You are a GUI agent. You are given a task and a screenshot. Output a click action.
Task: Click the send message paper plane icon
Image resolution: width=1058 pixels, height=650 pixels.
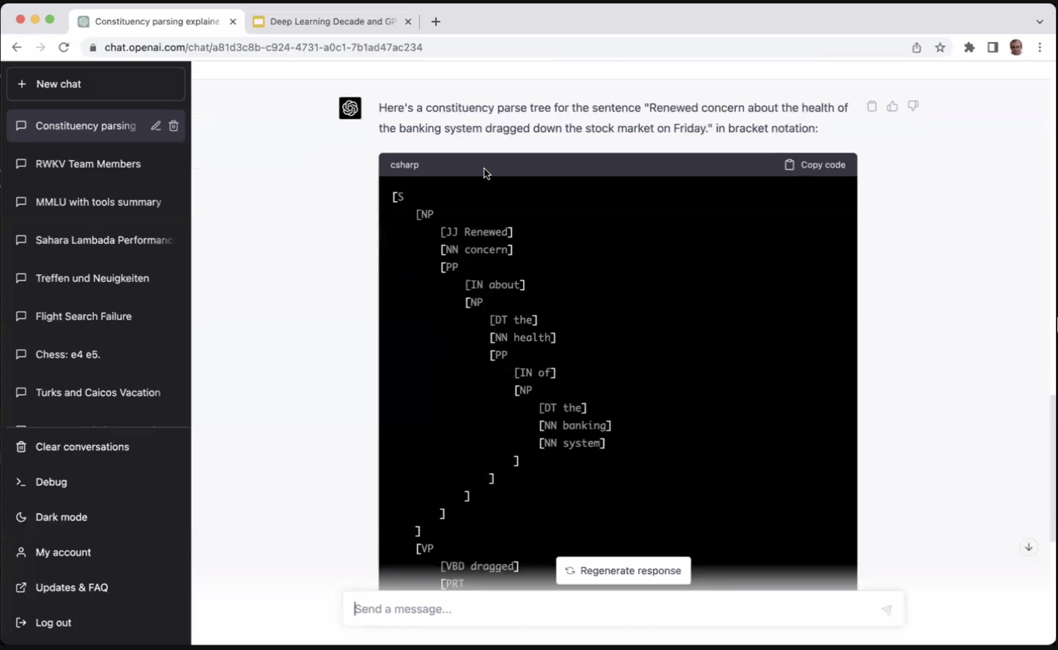pyautogui.click(x=887, y=609)
